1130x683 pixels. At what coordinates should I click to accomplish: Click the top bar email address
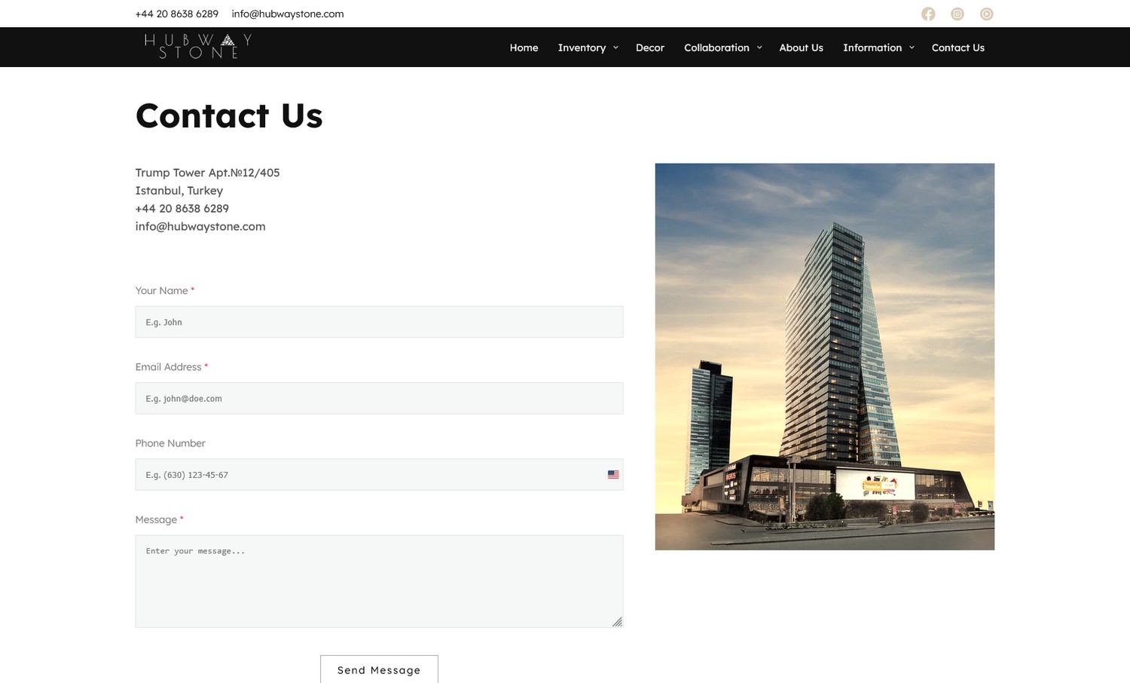[288, 14]
